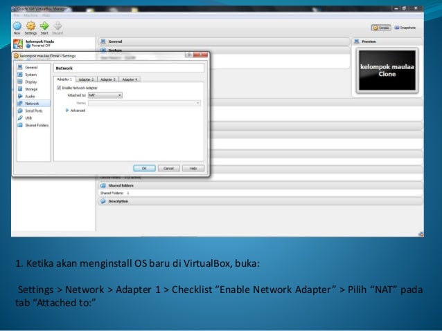Click the VirtualBox Manager title bar icon
The image size is (442, 331).
click(x=14, y=9)
